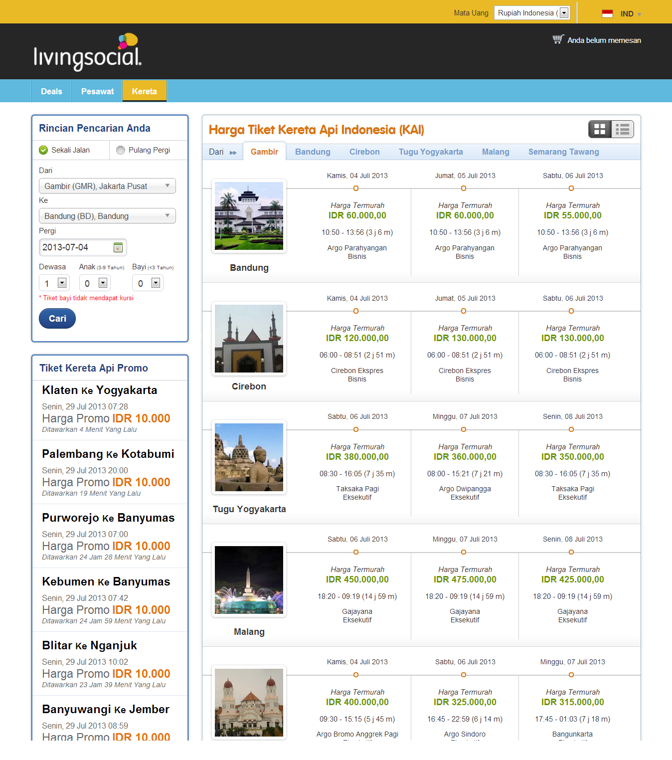
Task: Go to the Deals tab
Action: [51, 91]
